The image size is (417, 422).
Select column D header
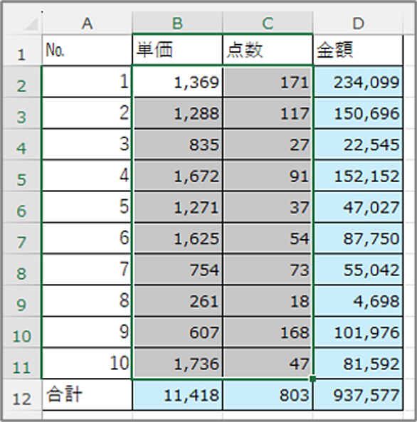(x=358, y=23)
